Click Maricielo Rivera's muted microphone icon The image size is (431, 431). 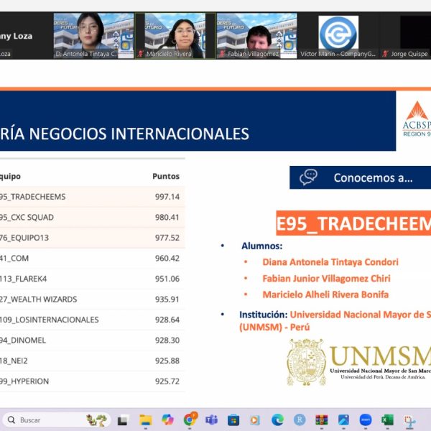[141, 54]
